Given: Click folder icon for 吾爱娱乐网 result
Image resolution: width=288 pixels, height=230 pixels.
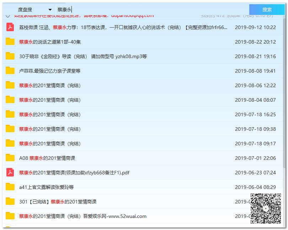Looking at the screenshot, I should 10,216.
